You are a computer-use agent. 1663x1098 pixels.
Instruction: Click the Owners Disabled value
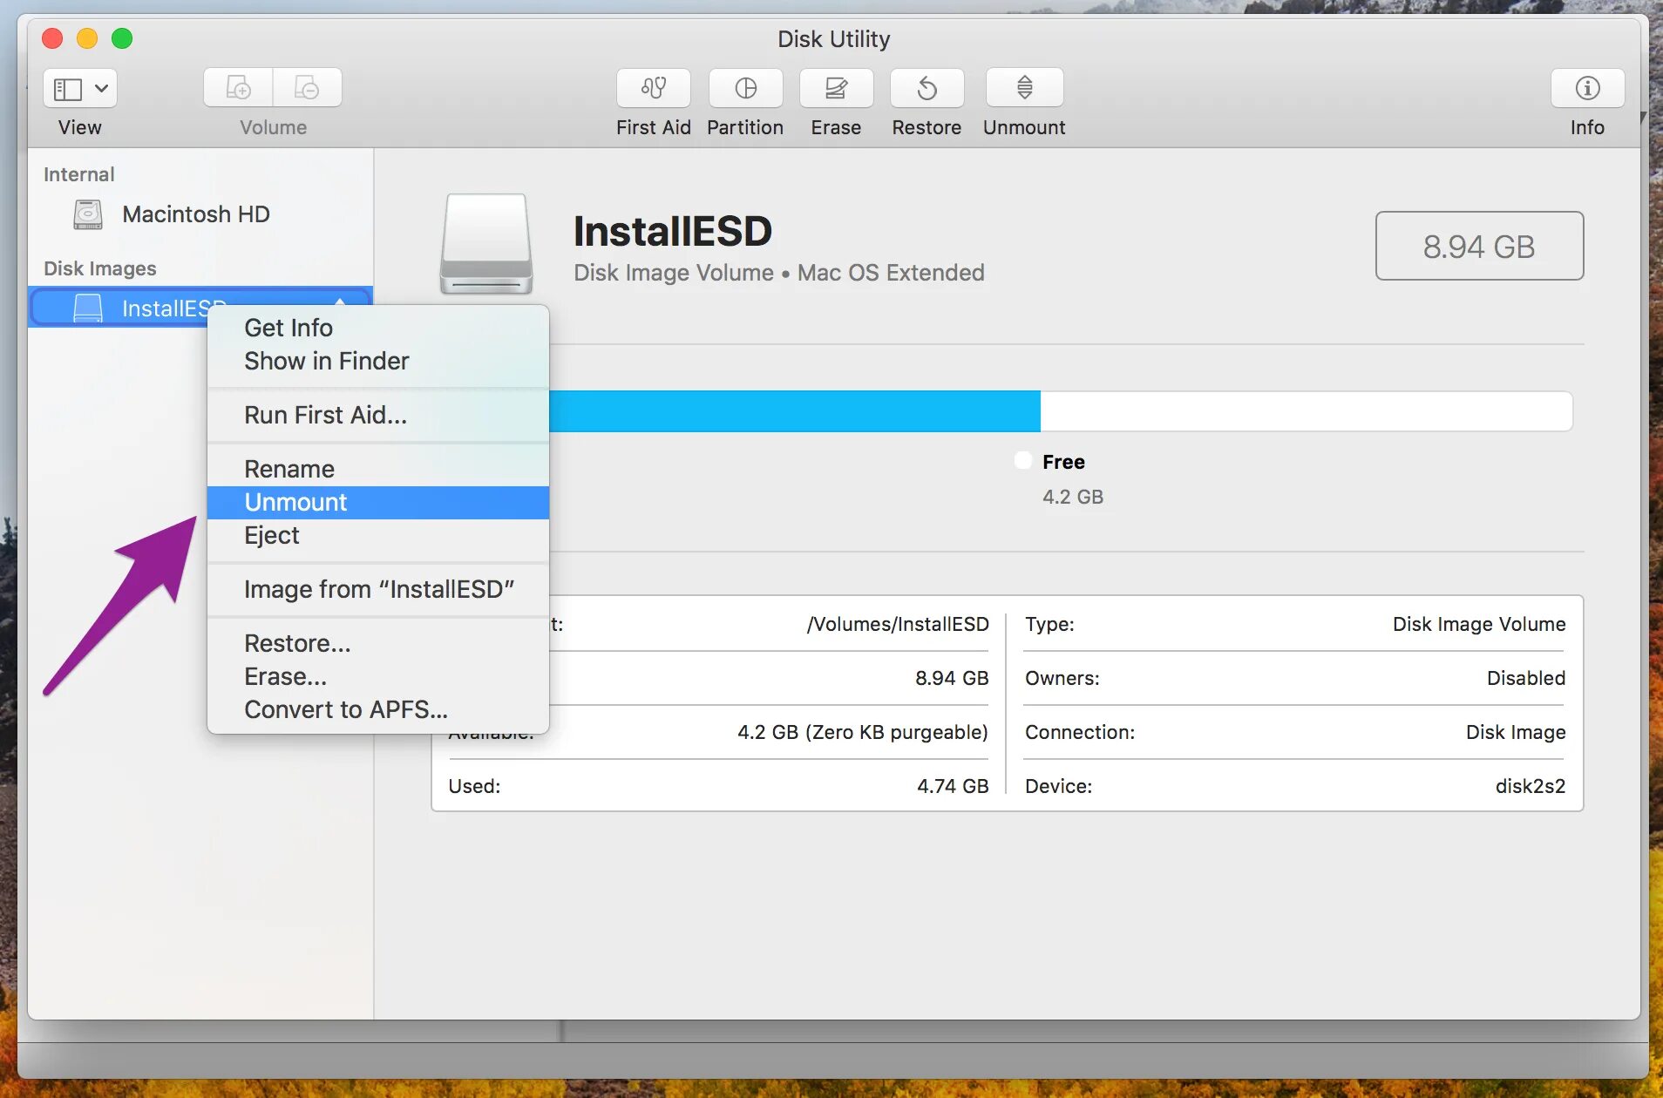point(1526,678)
